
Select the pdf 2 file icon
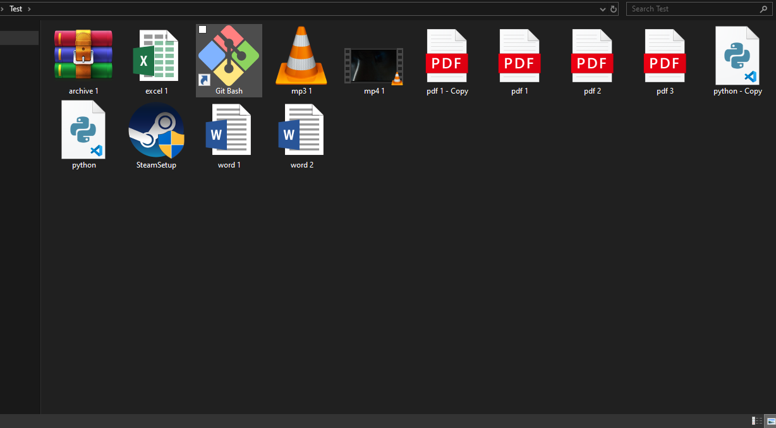[x=592, y=56]
